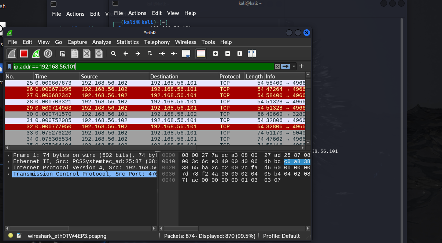Open the Telephony menu
442x243 pixels.
157,42
